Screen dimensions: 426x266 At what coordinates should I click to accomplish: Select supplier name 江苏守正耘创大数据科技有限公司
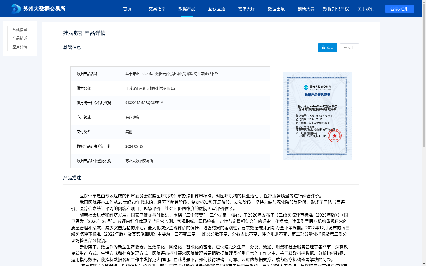[x=151, y=88]
